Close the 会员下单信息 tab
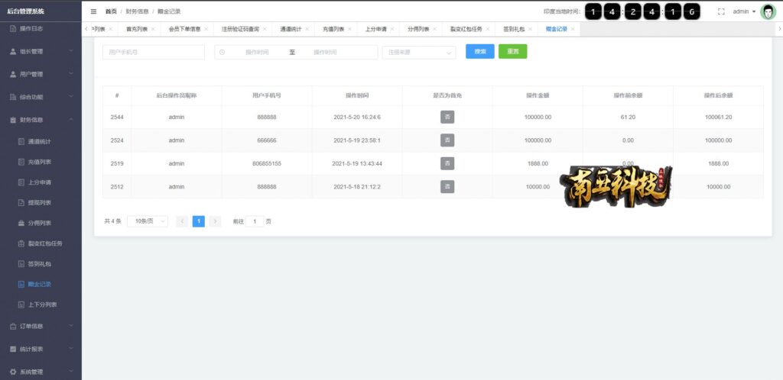This screenshot has height=380, width=783. pyautogui.click(x=206, y=30)
